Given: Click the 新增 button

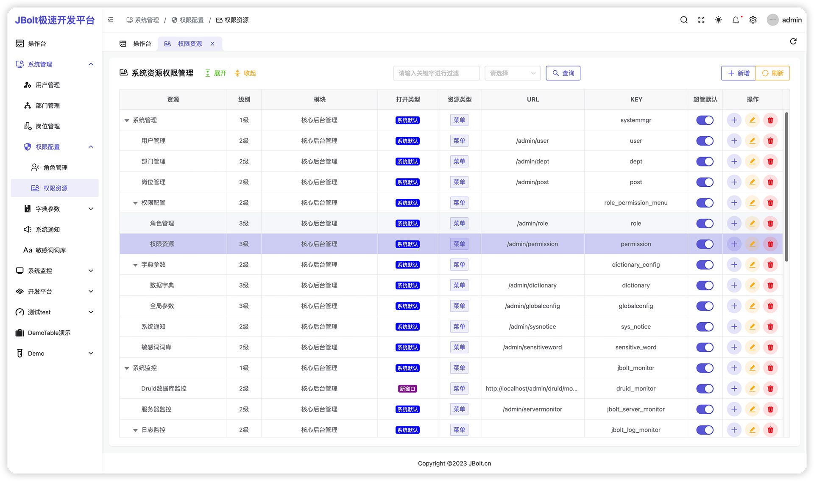Looking at the screenshot, I should point(739,73).
